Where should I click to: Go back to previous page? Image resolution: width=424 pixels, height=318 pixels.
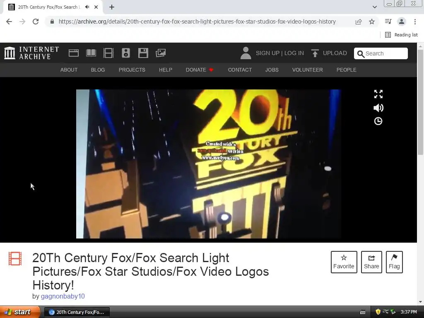click(x=9, y=22)
